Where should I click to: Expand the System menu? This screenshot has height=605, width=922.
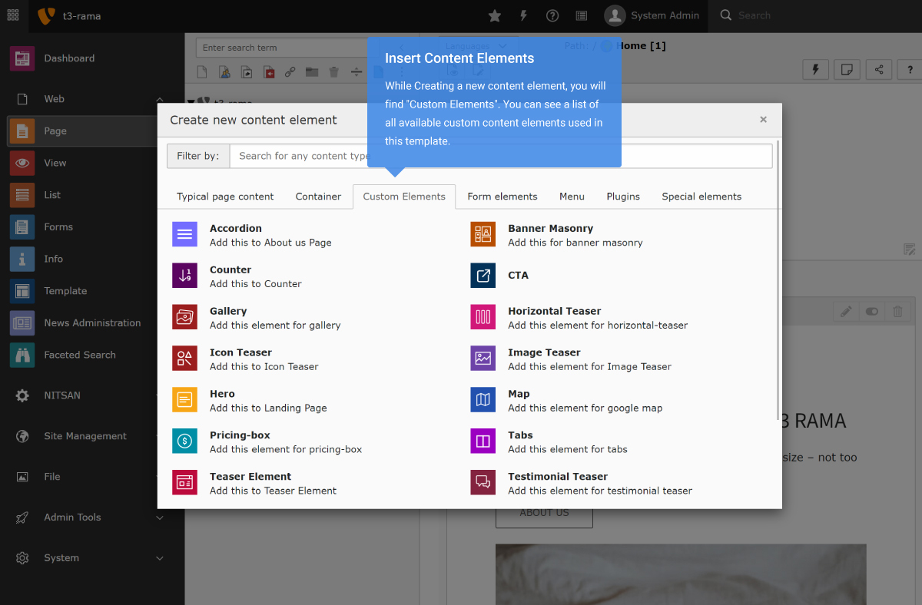pos(63,557)
